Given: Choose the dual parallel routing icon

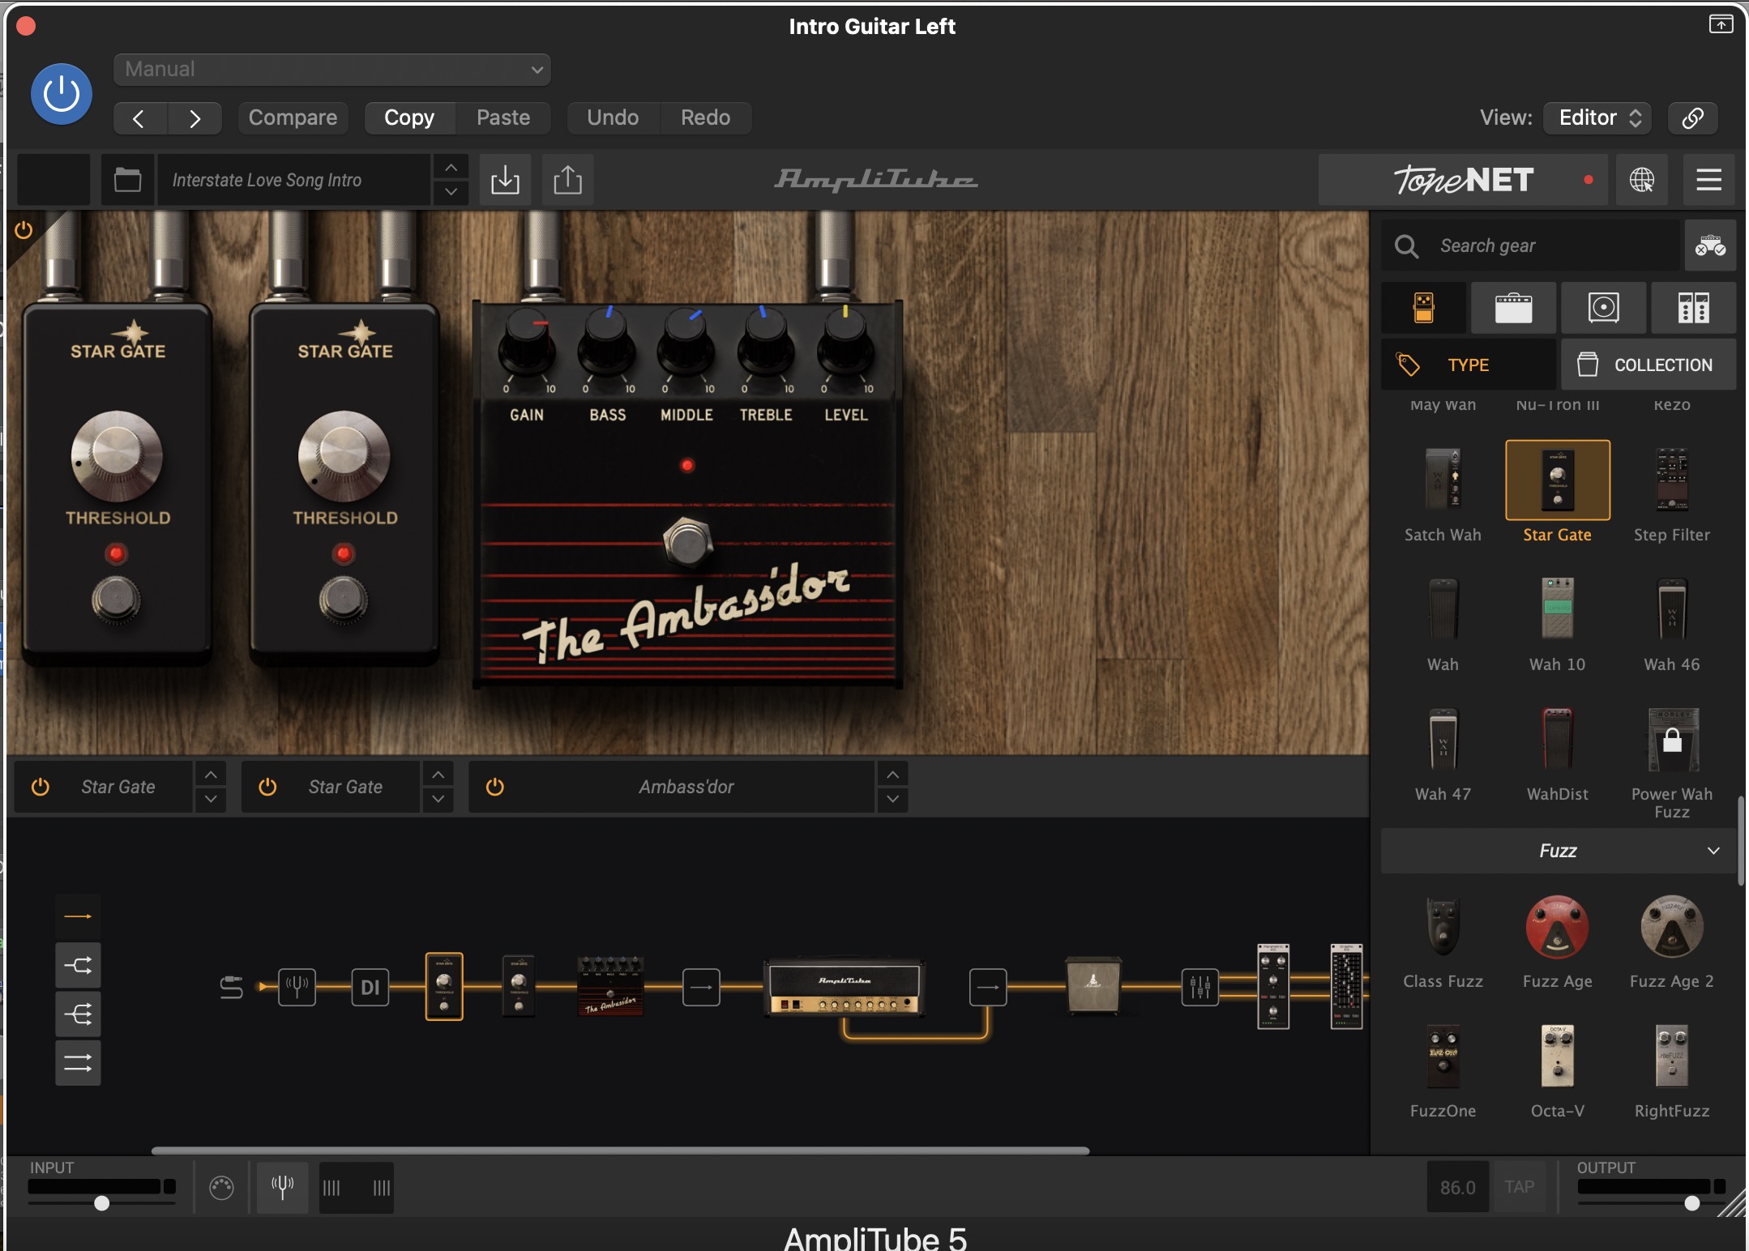Looking at the screenshot, I should coord(78,1062).
